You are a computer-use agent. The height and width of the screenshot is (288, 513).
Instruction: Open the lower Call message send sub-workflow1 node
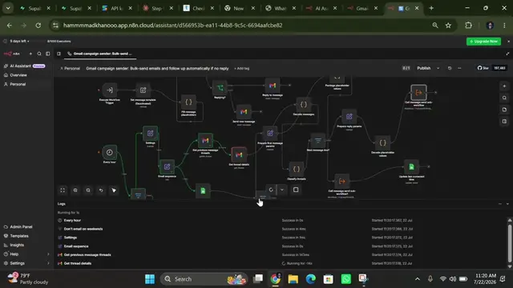coord(342,182)
